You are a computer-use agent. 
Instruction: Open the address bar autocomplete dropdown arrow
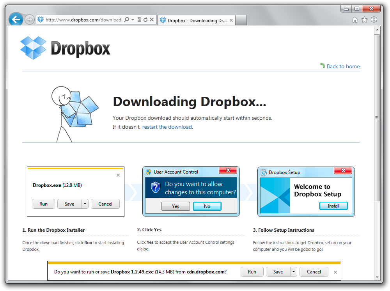[x=133, y=20]
